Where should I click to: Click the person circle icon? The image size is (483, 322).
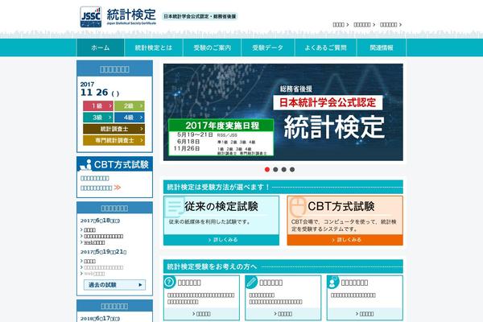point(332,282)
